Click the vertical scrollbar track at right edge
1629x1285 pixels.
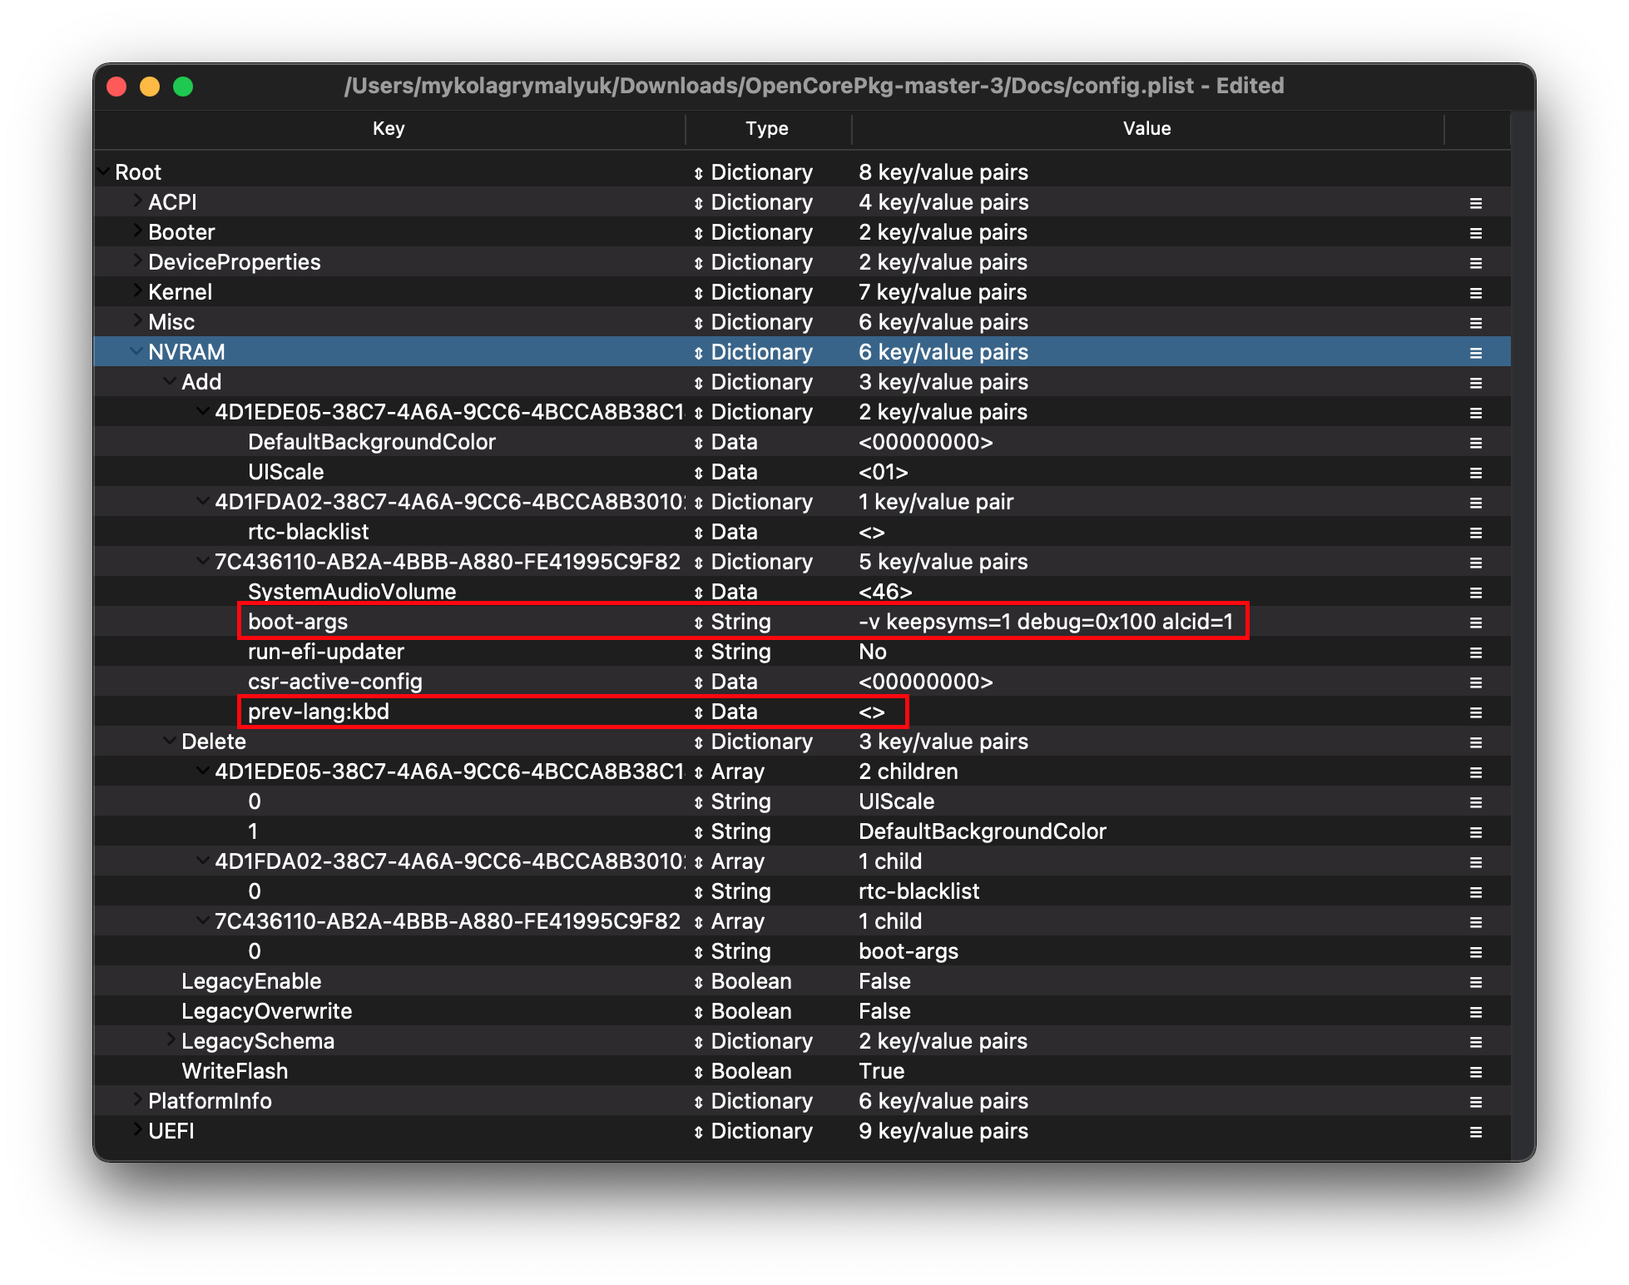tap(1522, 633)
